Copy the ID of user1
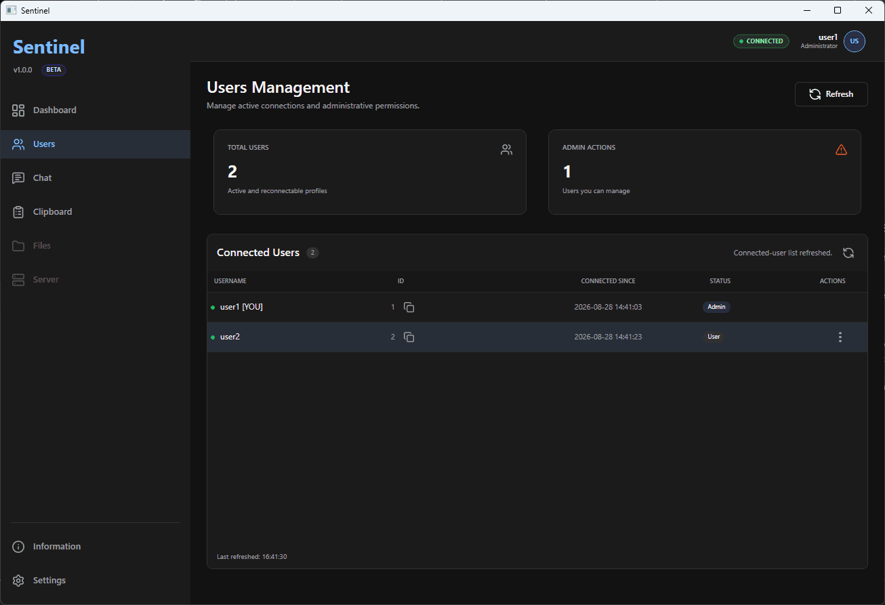Screen dimensions: 885x605 tap(409, 307)
